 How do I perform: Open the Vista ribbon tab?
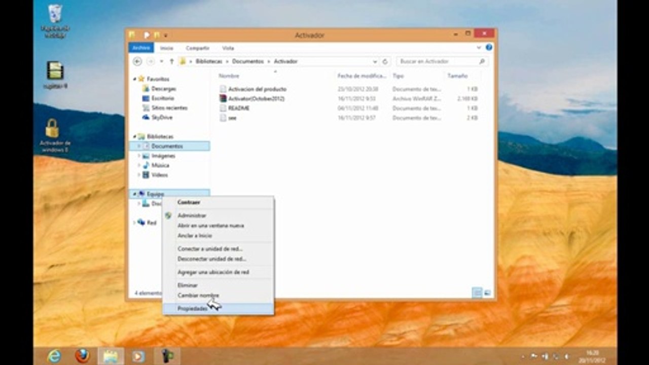[228, 48]
